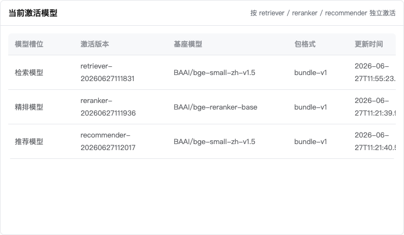Click version retriever-20260627111831
The width and height of the screenshot is (404, 235).
[107, 72]
